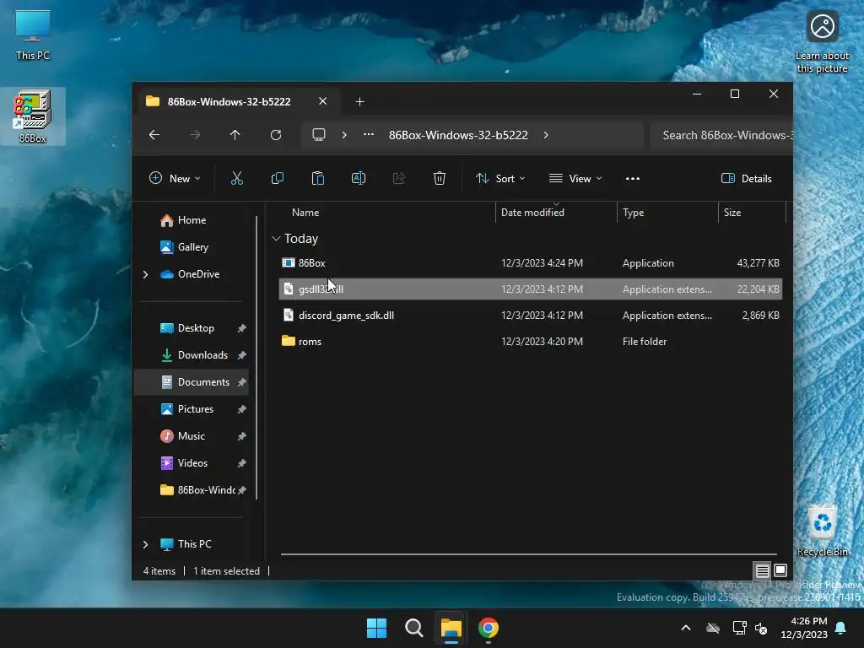The height and width of the screenshot is (648, 864).
Task: Click 86Box-Windows-32-b5222 breadcrumb in address bar
Action: click(x=458, y=135)
